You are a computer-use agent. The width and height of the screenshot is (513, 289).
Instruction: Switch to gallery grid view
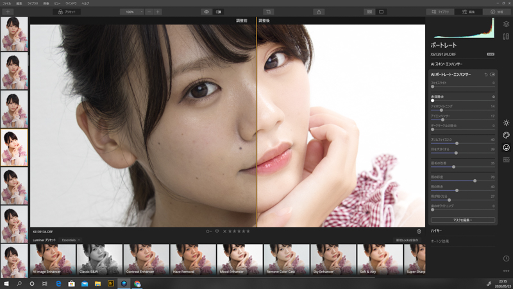point(369,12)
